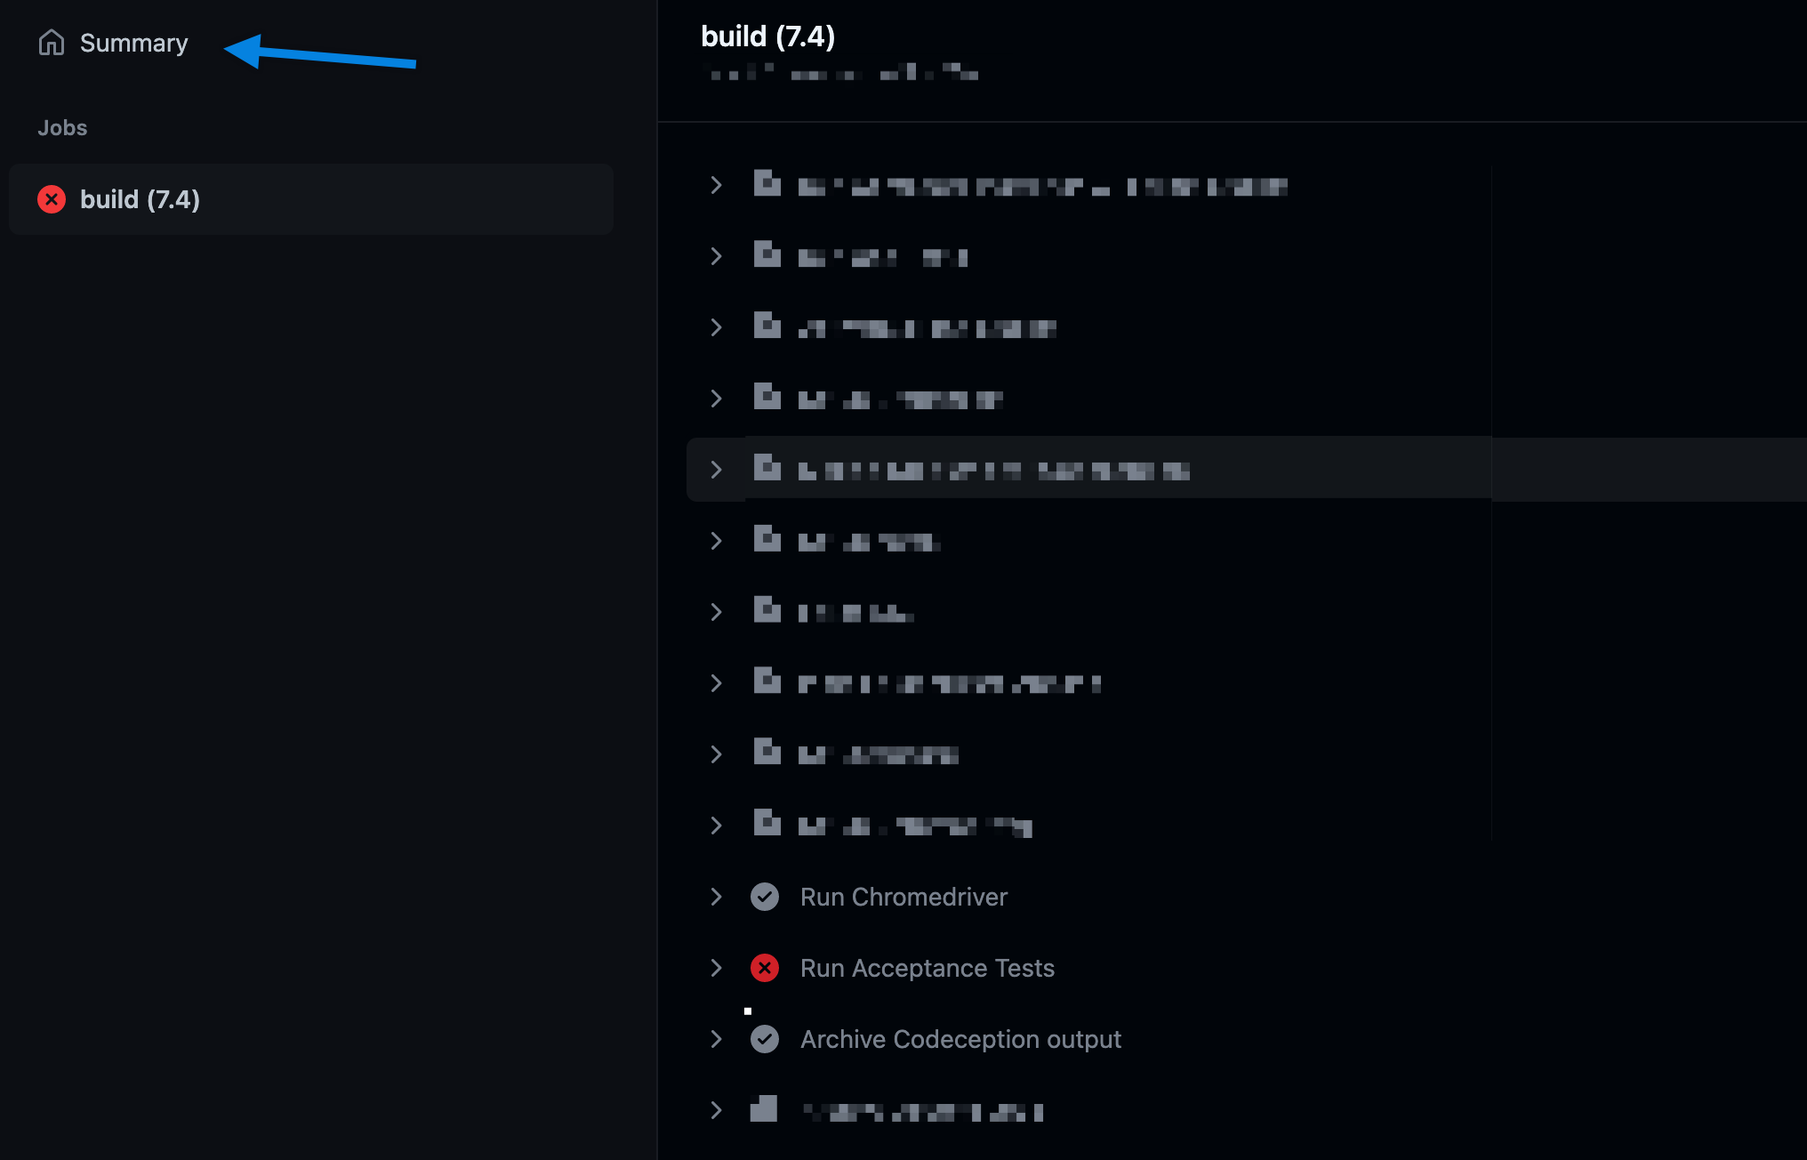Click the status icon of the last step
Viewport: 1807px width, 1160px height.
click(x=764, y=1108)
